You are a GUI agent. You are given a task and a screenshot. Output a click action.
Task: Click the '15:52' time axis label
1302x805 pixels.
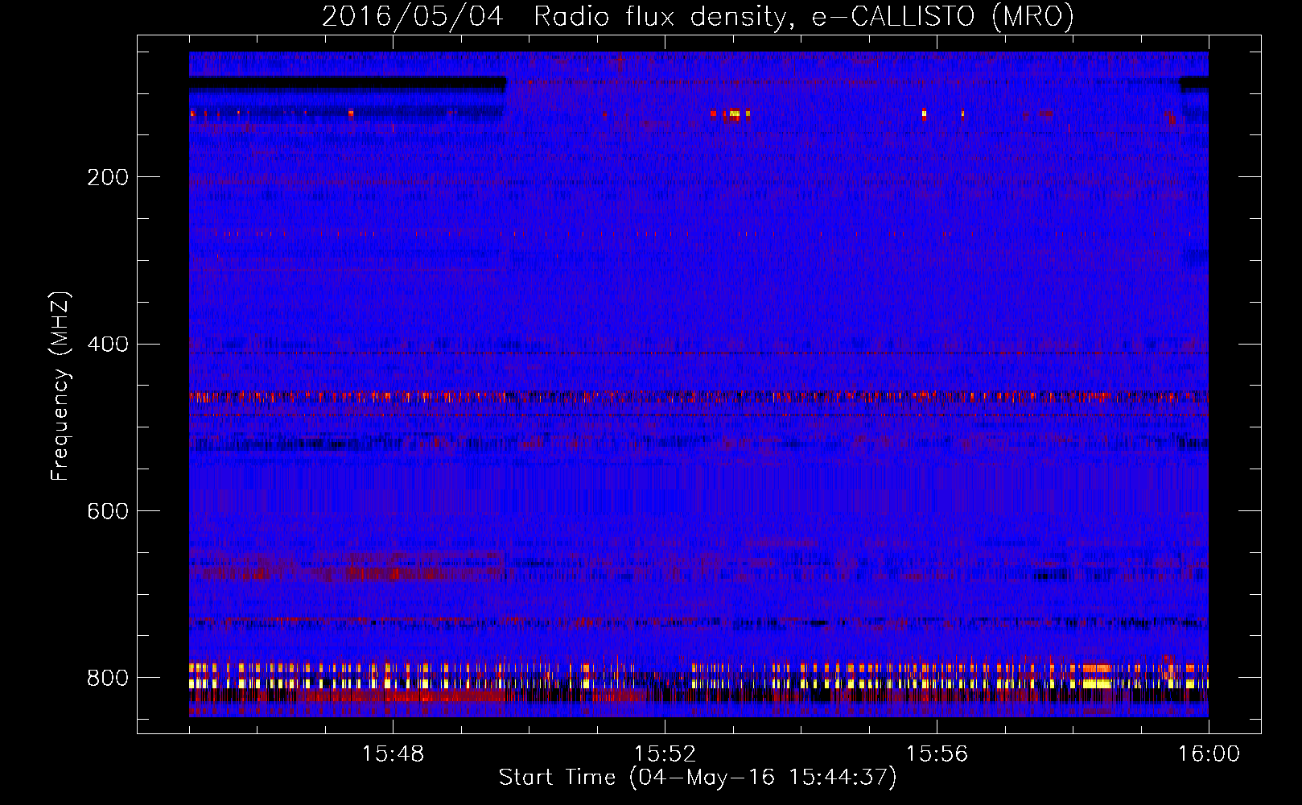(665, 754)
